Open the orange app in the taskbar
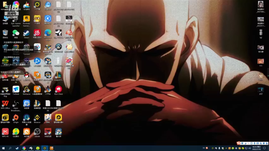 (51, 148)
